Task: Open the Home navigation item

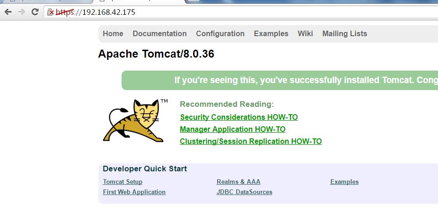Action: (x=113, y=33)
